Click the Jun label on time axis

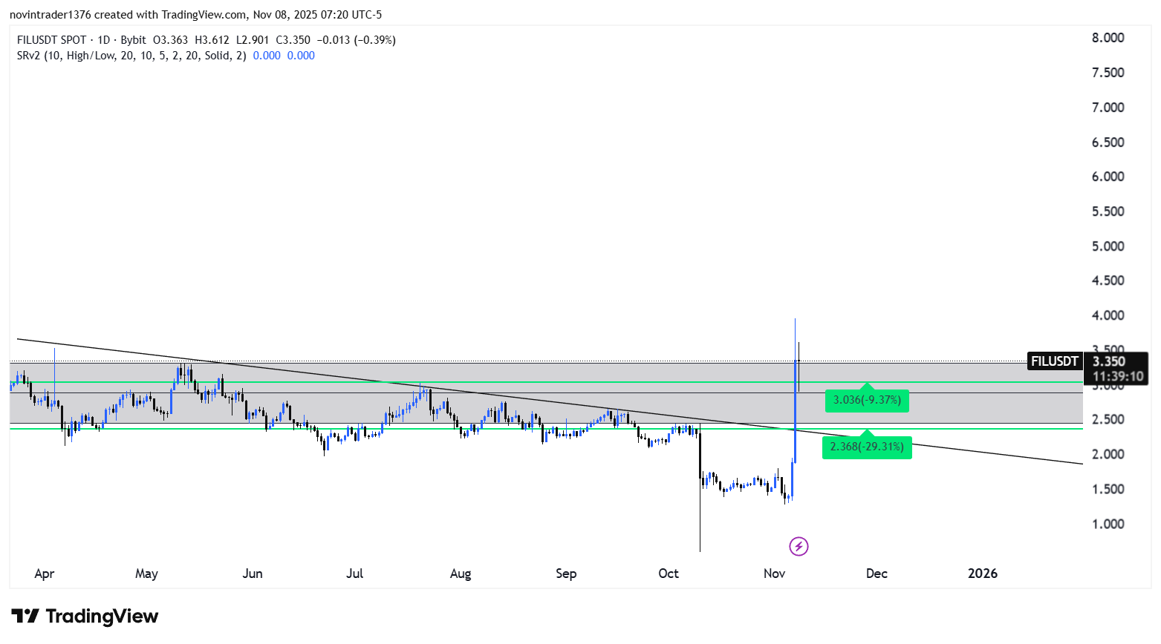coord(253,574)
